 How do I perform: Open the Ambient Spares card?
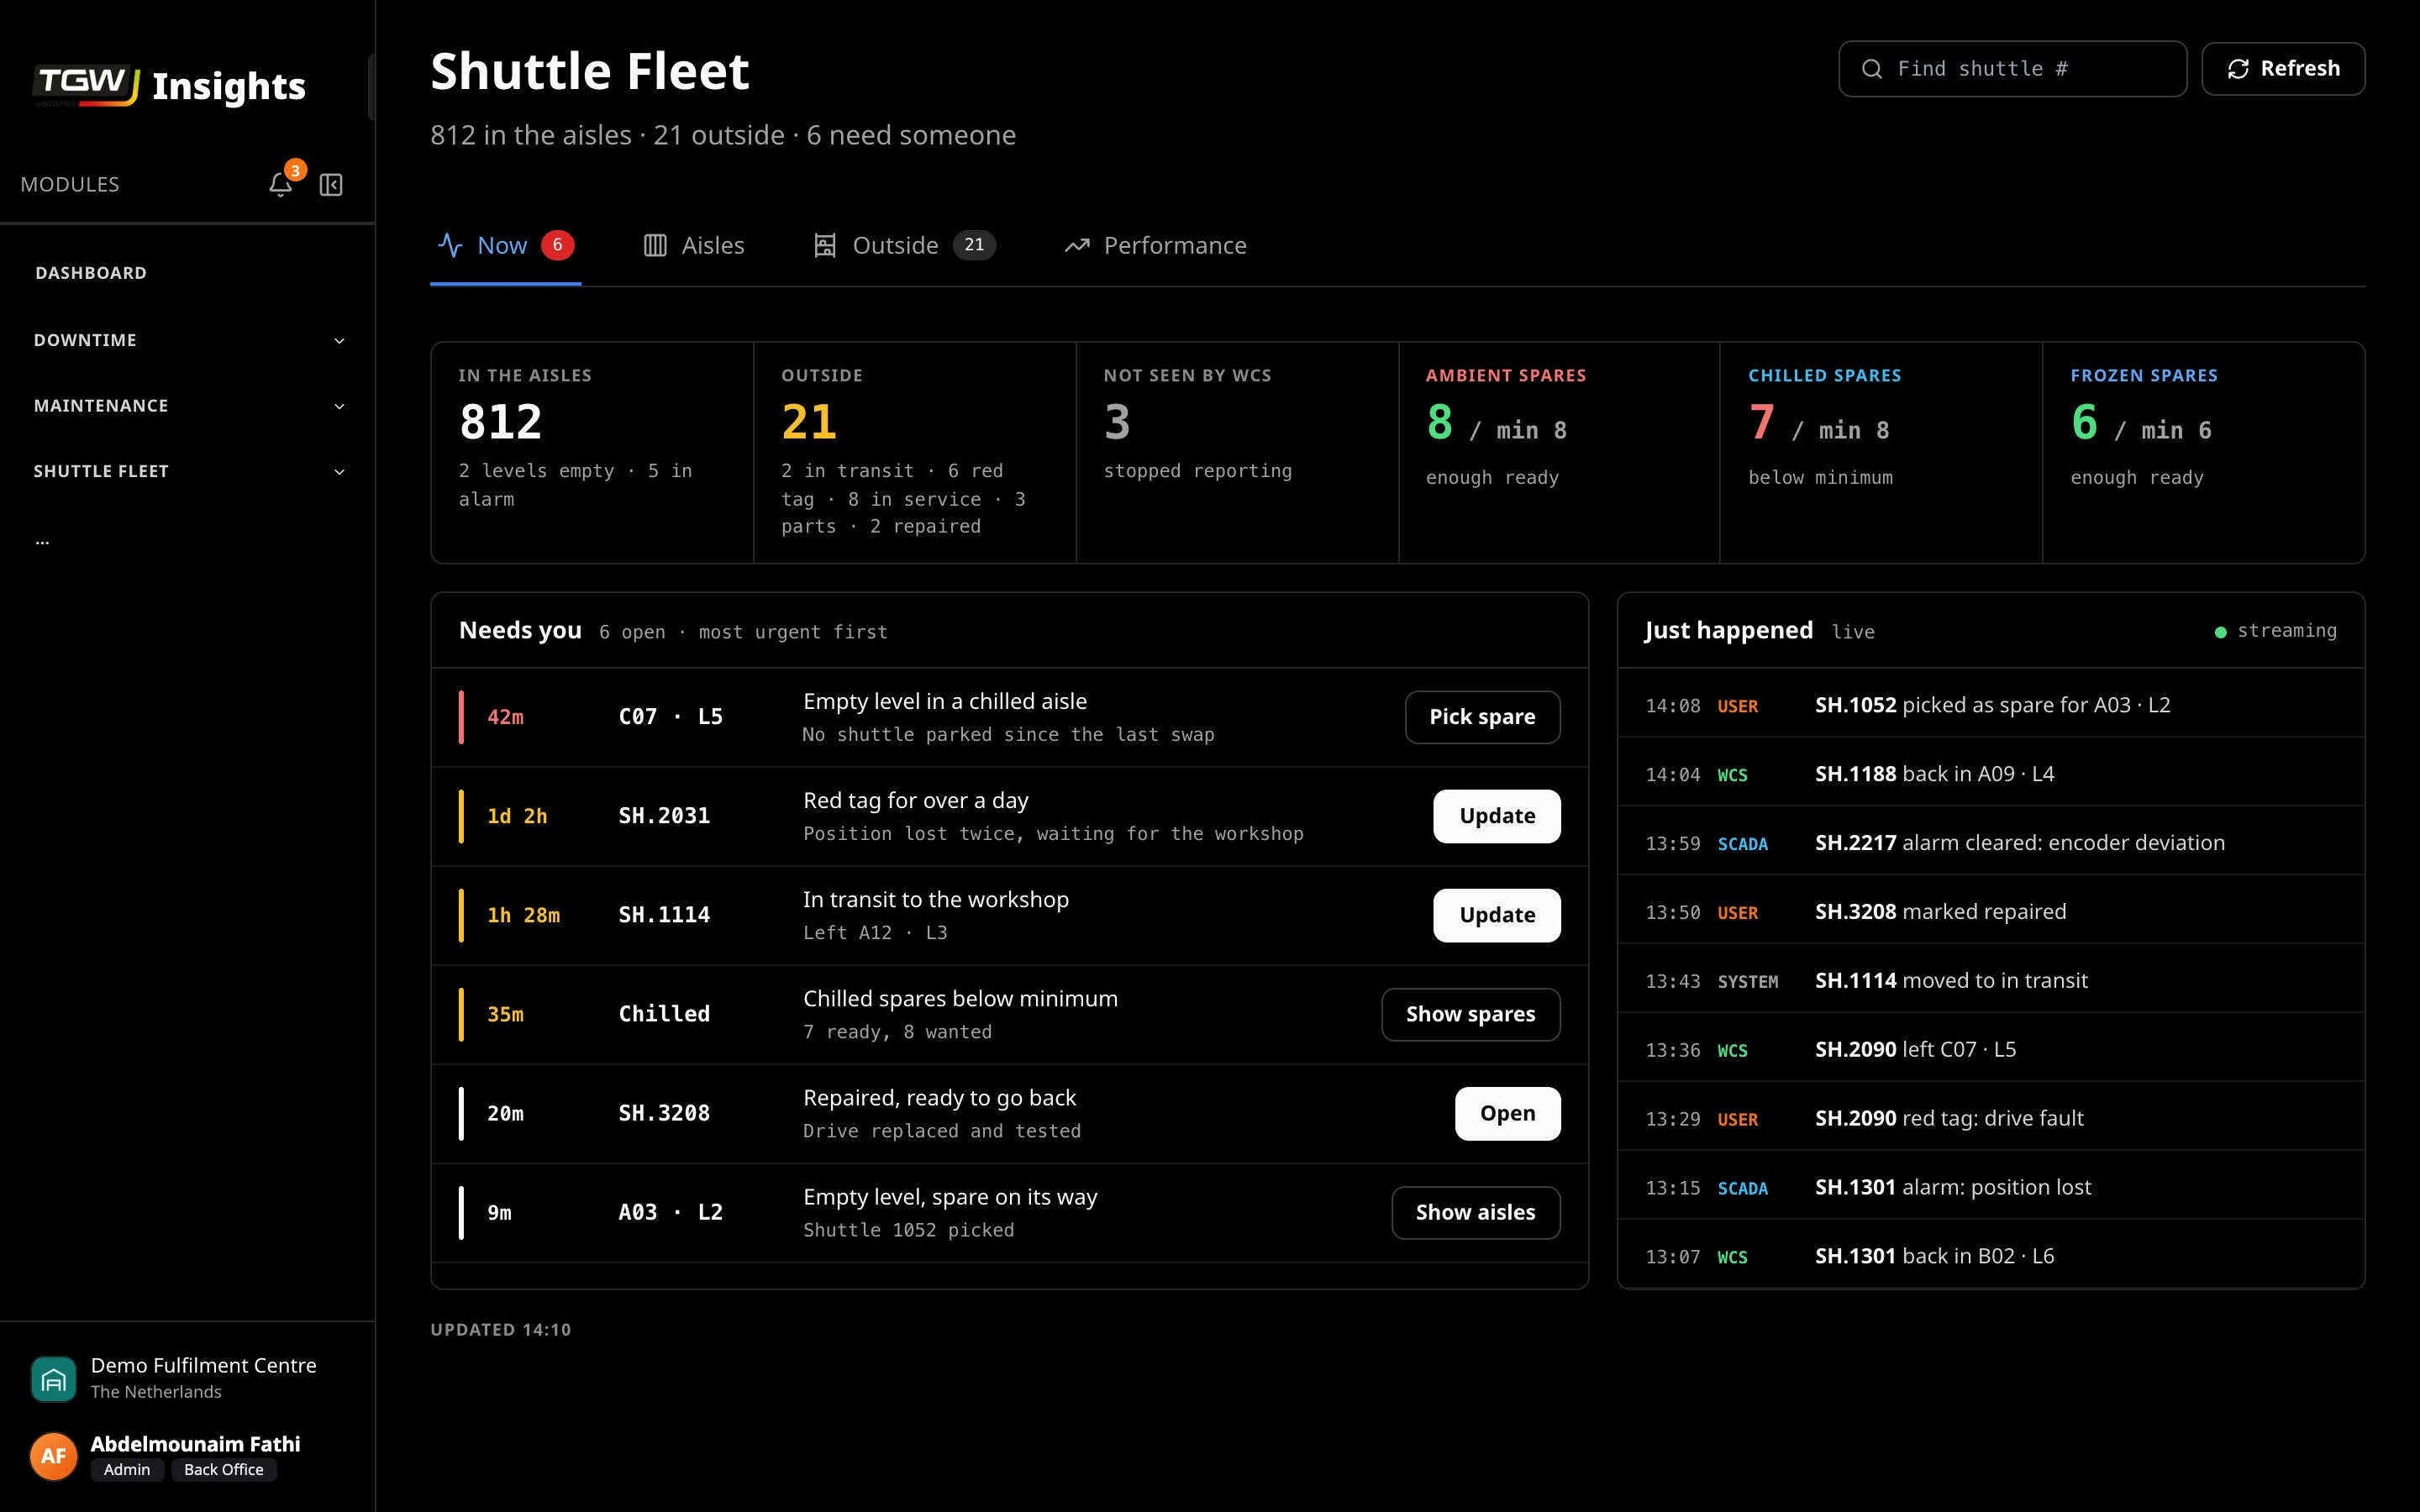click(x=1560, y=453)
